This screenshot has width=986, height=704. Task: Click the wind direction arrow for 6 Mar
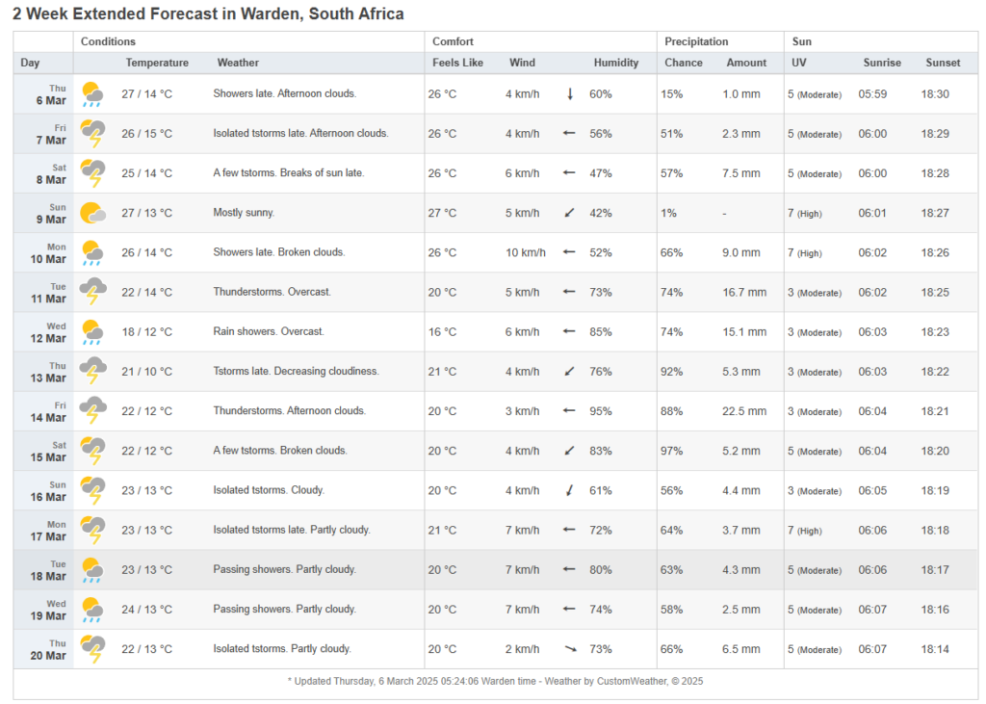570,94
